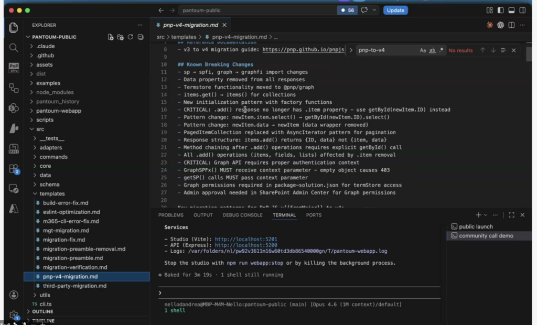Click the blue Update button

[395, 10]
